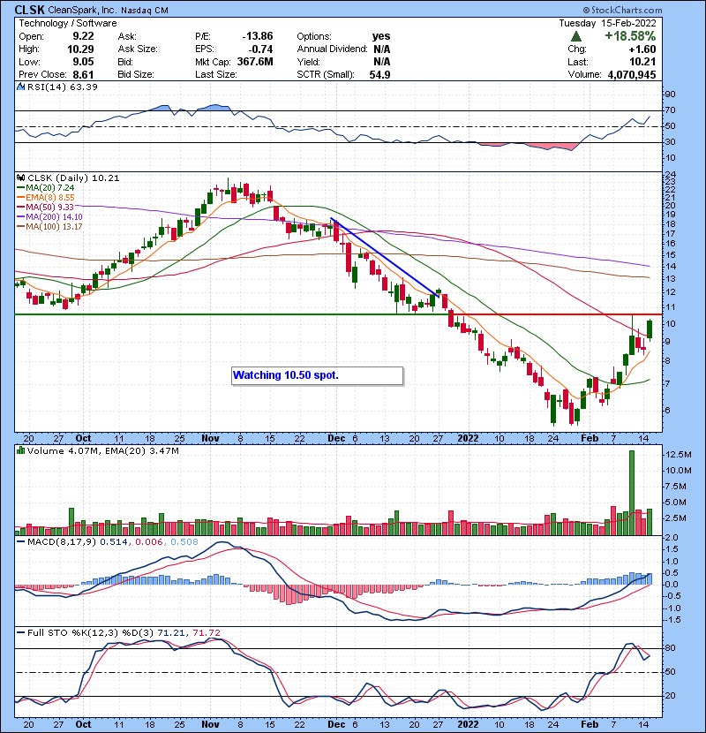Image resolution: width=706 pixels, height=733 pixels.
Task: Click the candlestick icon beside CLSK (Daily)
Action: 20,178
